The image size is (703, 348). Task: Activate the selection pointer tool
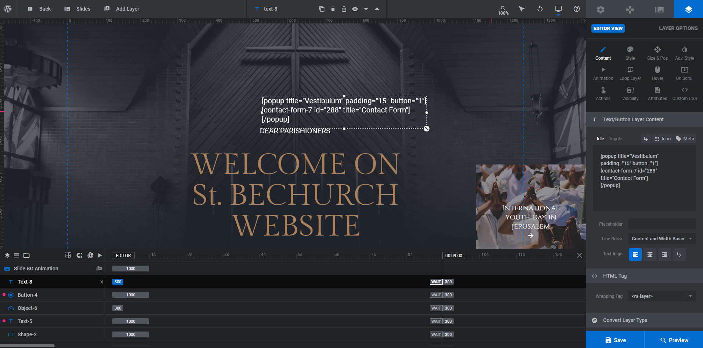click(521, 9)
